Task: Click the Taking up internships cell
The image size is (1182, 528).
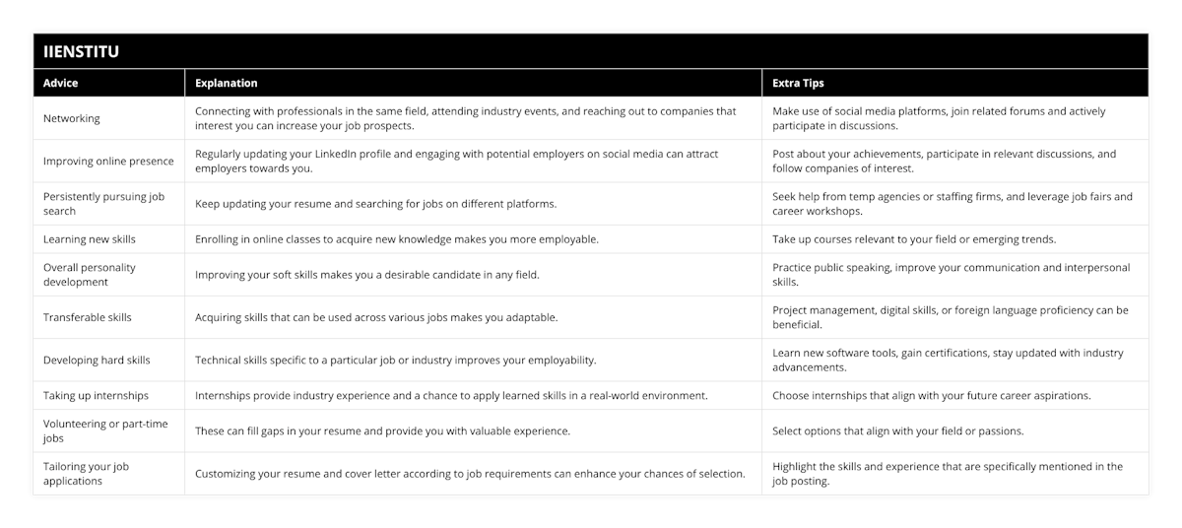Action: coord(96,395)
